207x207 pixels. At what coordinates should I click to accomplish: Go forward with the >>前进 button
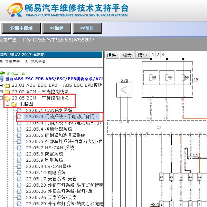[x=87, y=28]
